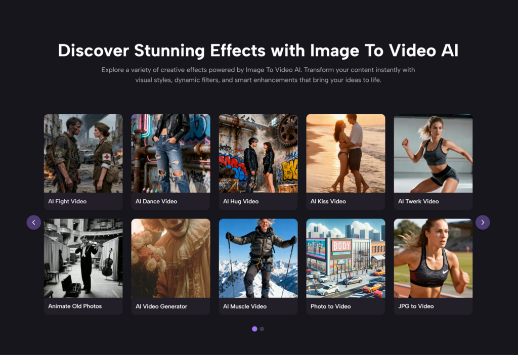Open the BODY shopping mall illustration
Image resolution: width=518 pixels, height=355 pixels.
point(346,258)
